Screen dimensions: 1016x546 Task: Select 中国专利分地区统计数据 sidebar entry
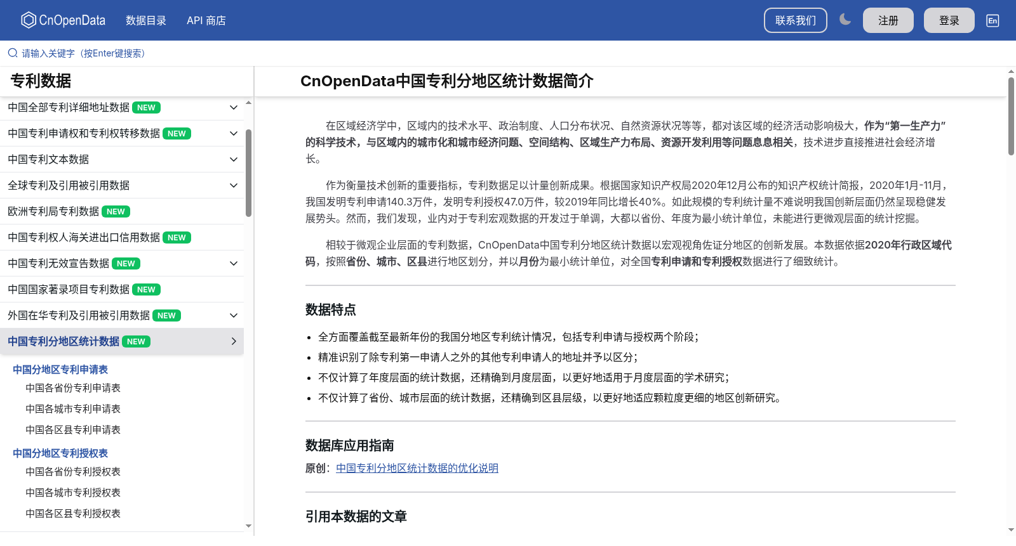click(x=122, y=342)
